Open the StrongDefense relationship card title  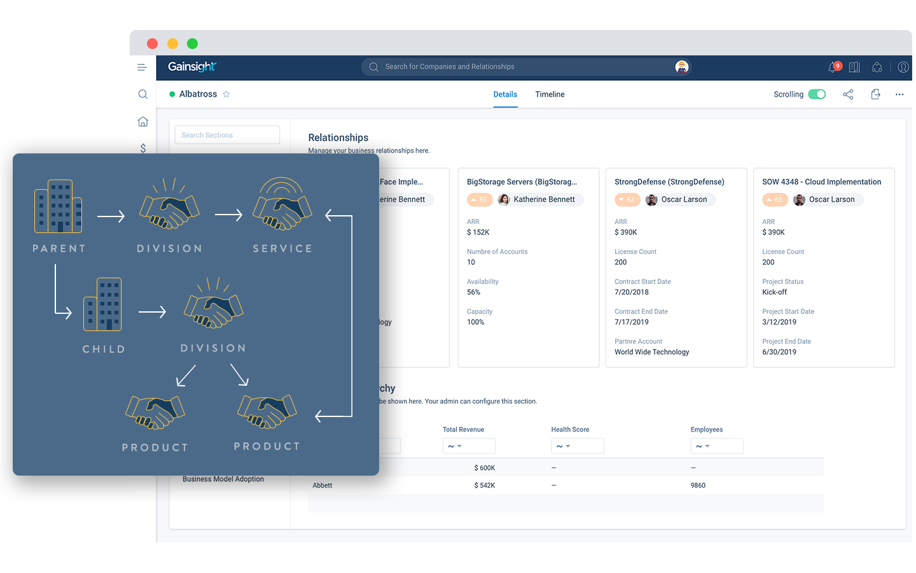669,182
